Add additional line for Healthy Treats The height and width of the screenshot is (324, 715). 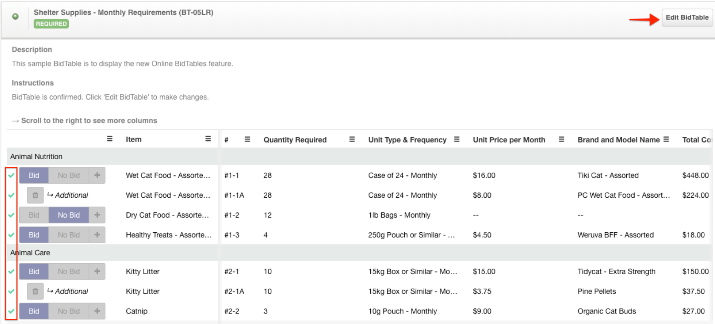point(97,235)
